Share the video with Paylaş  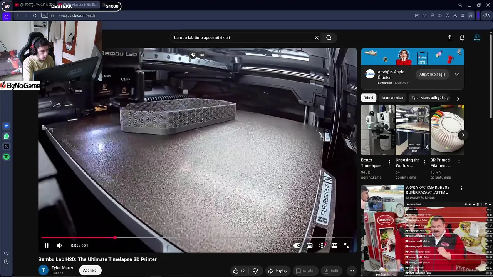[x=277, y=271]
